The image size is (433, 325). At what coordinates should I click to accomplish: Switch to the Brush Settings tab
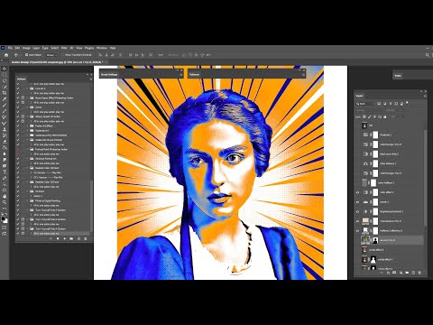click(109, 74)
